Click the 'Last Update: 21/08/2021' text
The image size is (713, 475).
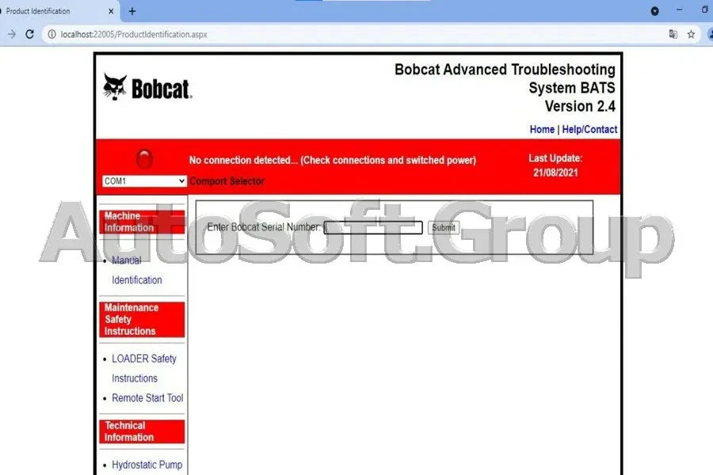pyautogui.click(x=555, y=165)
